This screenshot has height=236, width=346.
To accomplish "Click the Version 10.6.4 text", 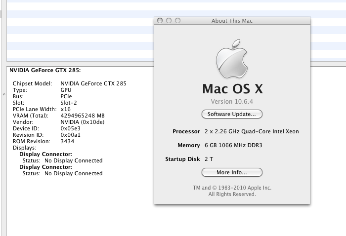I will coord(232,102).
